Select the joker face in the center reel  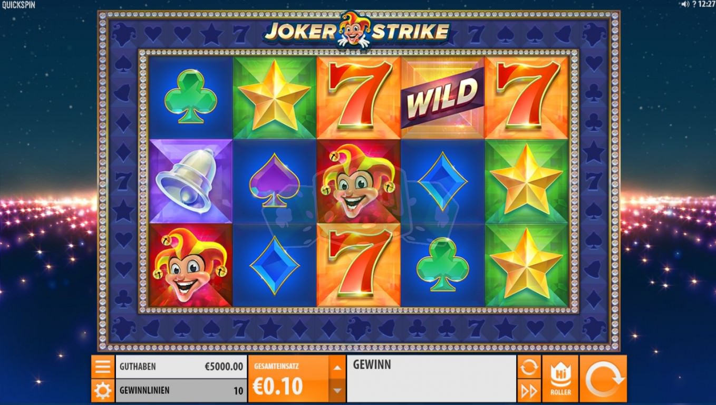(358, 180)
